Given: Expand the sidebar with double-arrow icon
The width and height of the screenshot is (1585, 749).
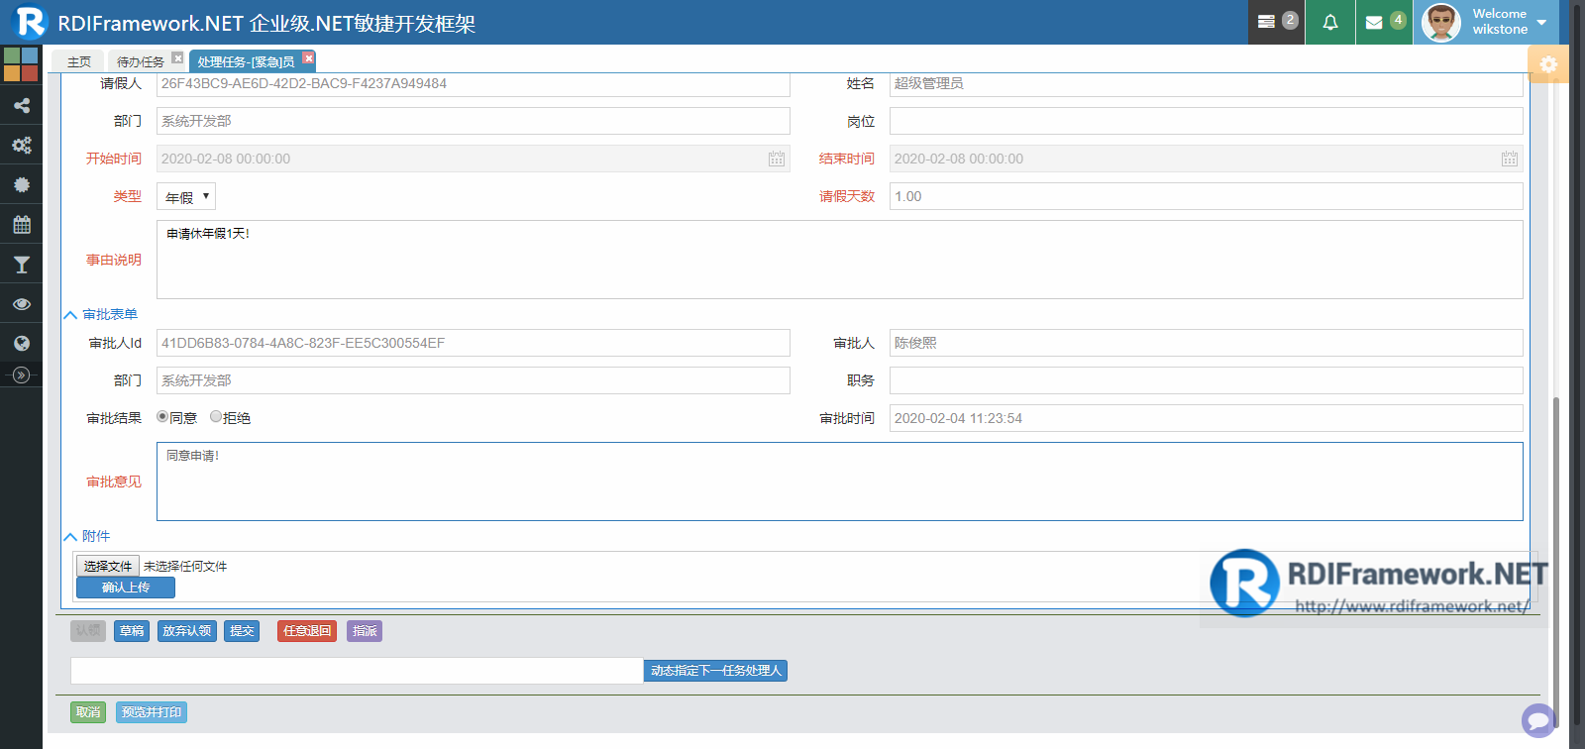Looking at the screenshot, I should 21,375.
